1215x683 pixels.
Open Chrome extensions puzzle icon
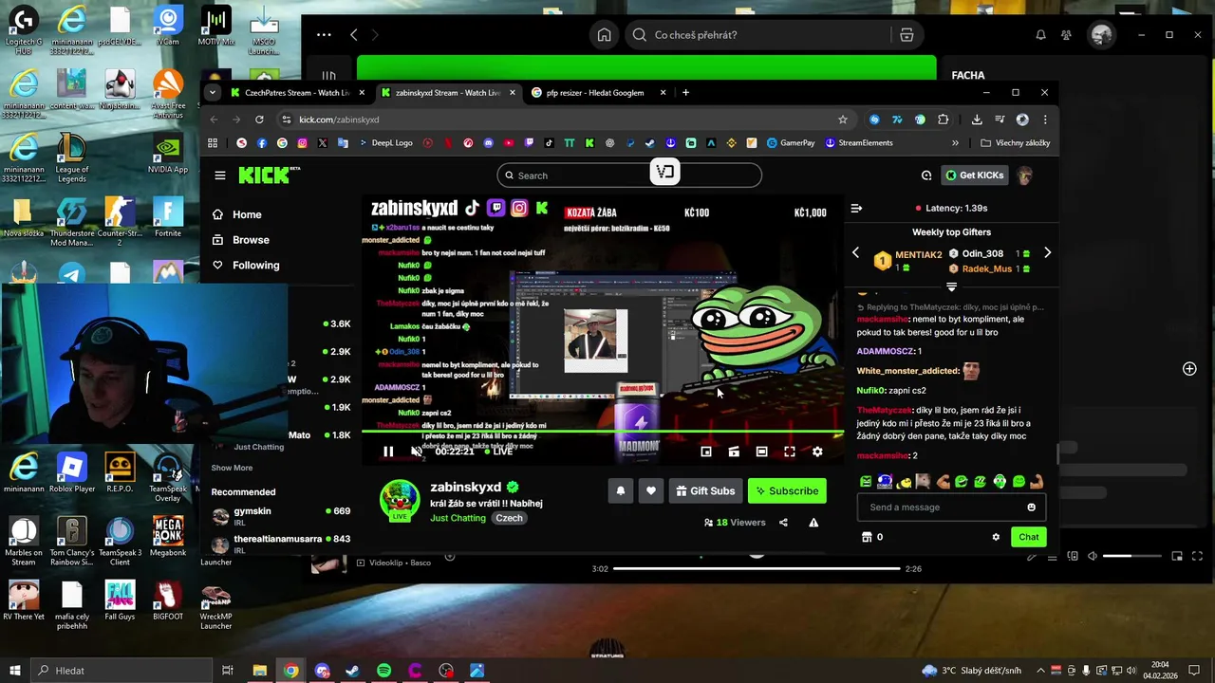(943, 120)
